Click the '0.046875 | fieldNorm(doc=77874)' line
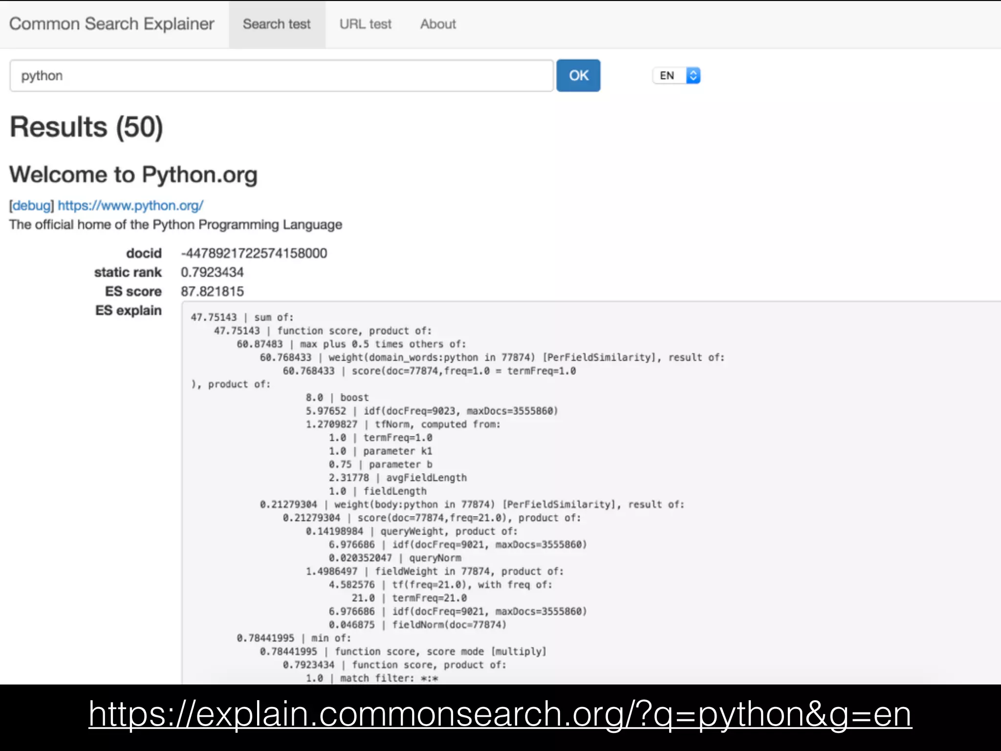 pyautogui.click(x=417, y=625)
